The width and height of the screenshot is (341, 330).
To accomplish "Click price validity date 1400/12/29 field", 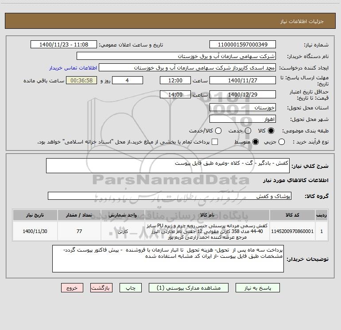I will pos(243,95).
